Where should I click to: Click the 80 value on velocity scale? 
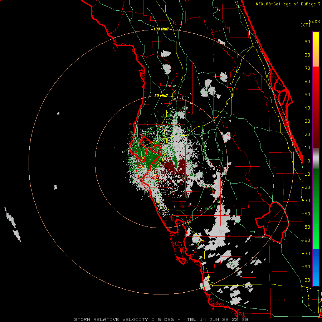tap(307, 55)
